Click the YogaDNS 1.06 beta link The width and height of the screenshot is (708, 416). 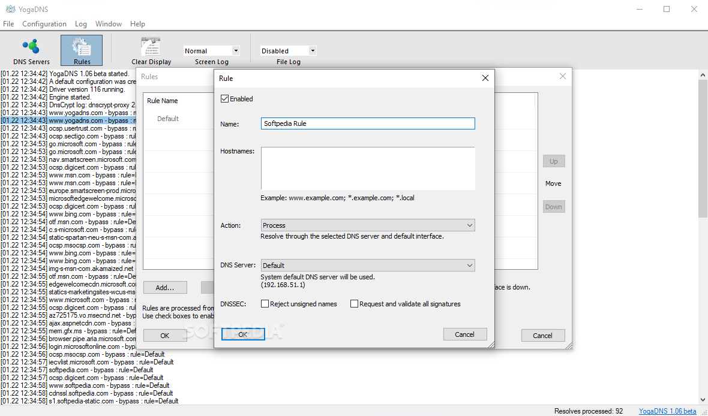point(667,411)
